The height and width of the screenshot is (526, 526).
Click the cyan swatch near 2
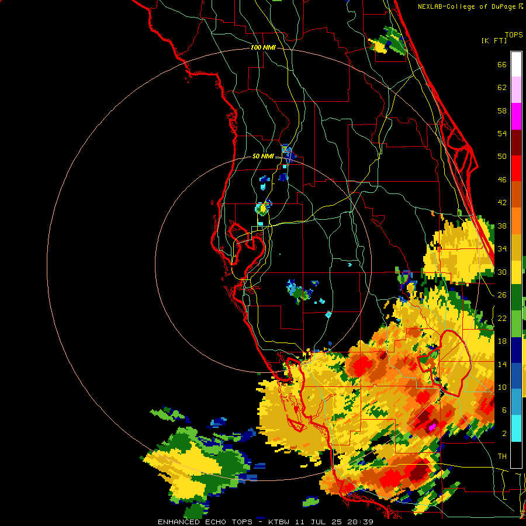516,428
